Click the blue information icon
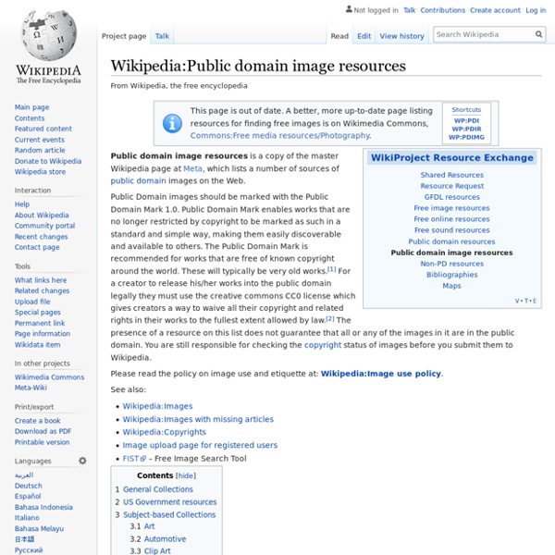555x555 pixels. click(x=172, y=123)
